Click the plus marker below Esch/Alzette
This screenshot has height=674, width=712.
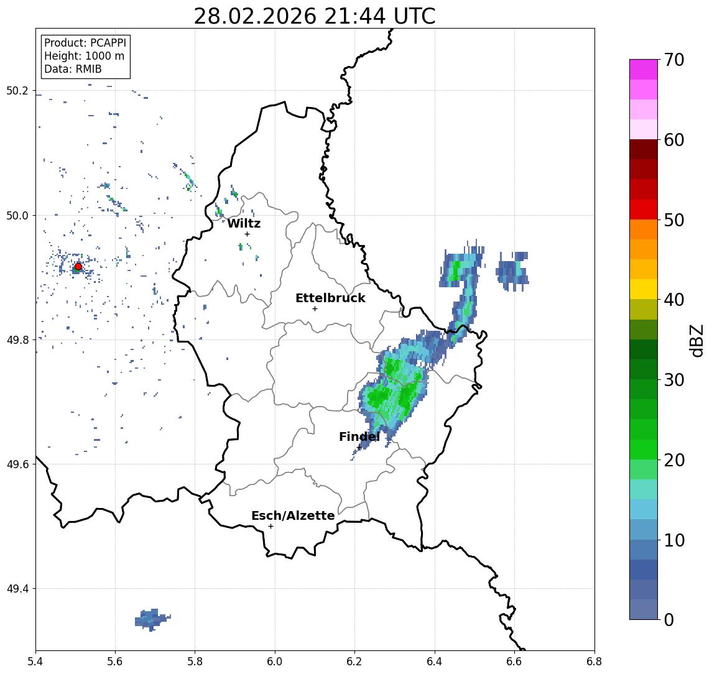270,527
